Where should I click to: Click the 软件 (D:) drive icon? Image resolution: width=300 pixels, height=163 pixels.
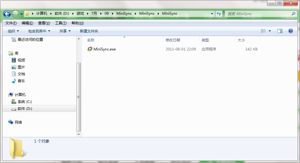[x=14, y=109]
